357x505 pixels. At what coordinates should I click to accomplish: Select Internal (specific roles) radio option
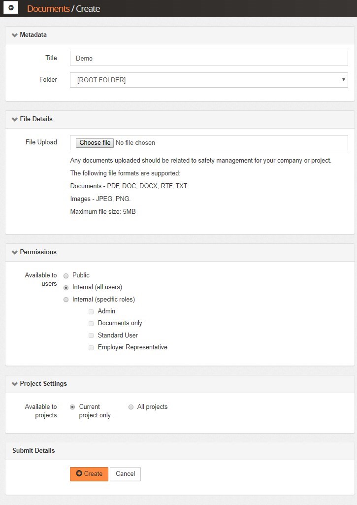pyautogui.click(x=66, y=300)
